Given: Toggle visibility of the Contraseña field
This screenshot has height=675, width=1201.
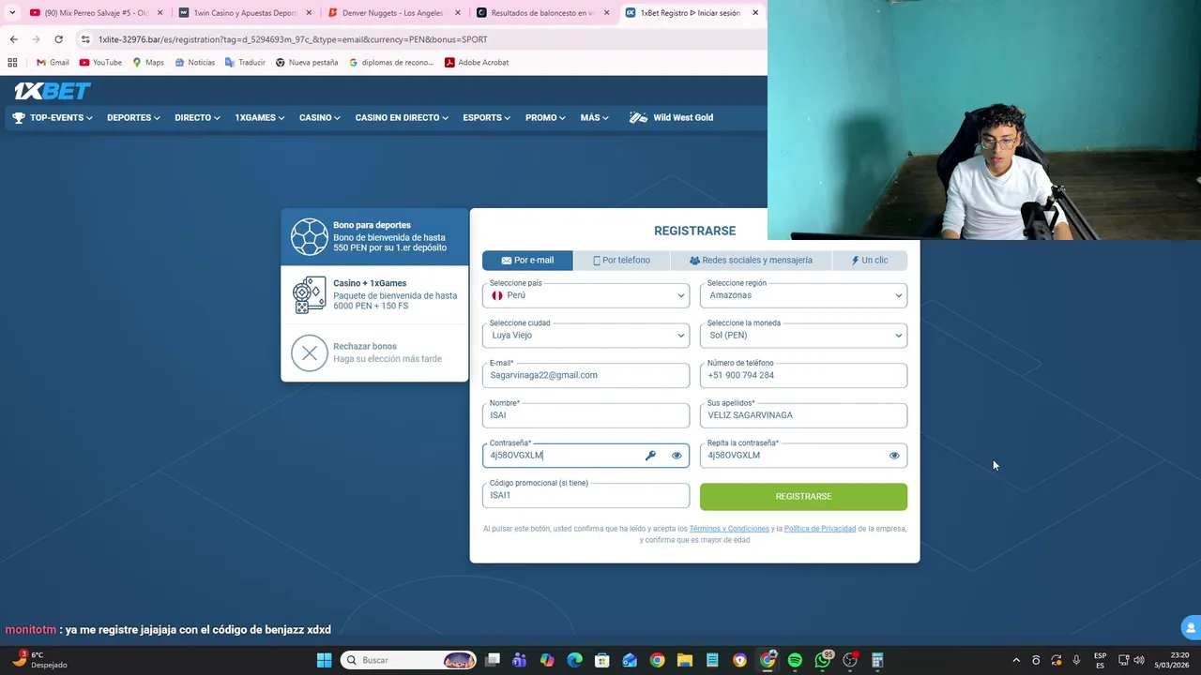Looking at the screenshot, I should [x=677, y=456].
